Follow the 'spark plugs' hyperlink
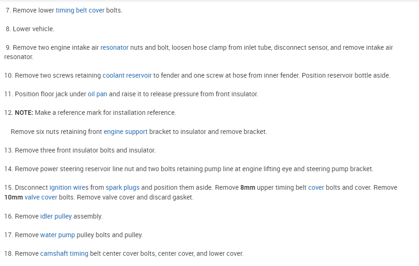 (x=123, y=187)
